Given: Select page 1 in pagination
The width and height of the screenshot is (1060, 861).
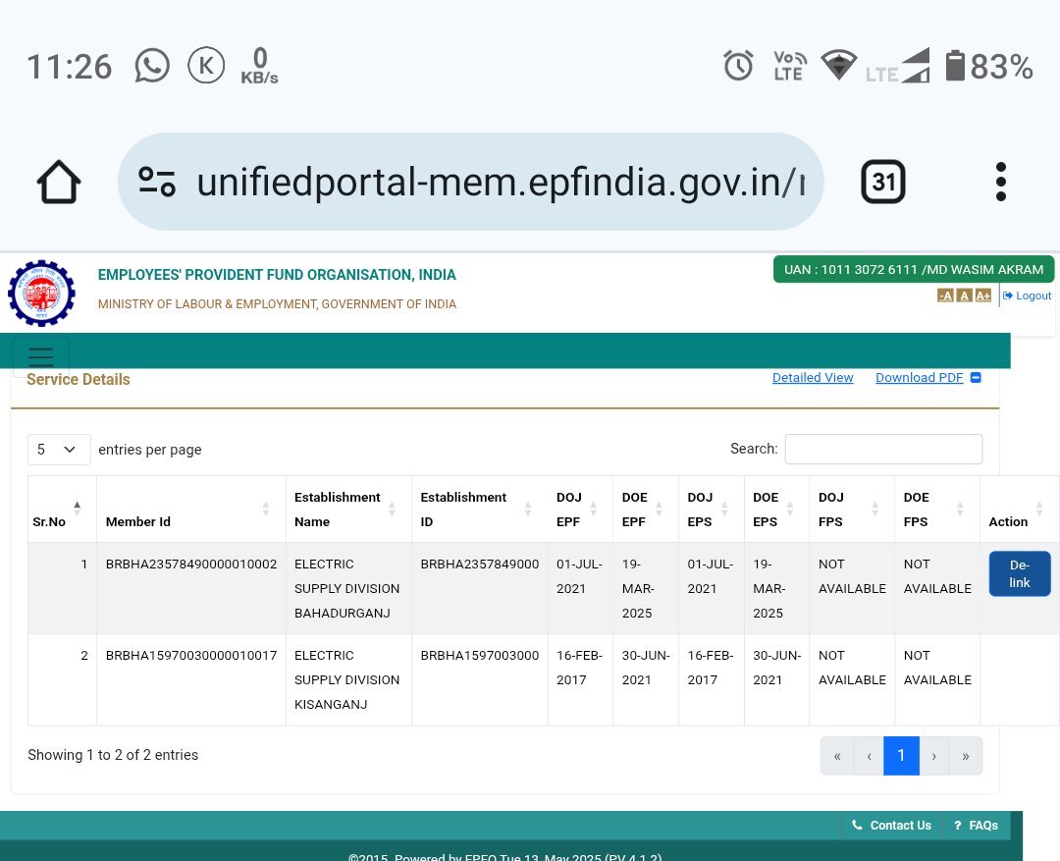Looking at the screenshot, I should point(901,756).
